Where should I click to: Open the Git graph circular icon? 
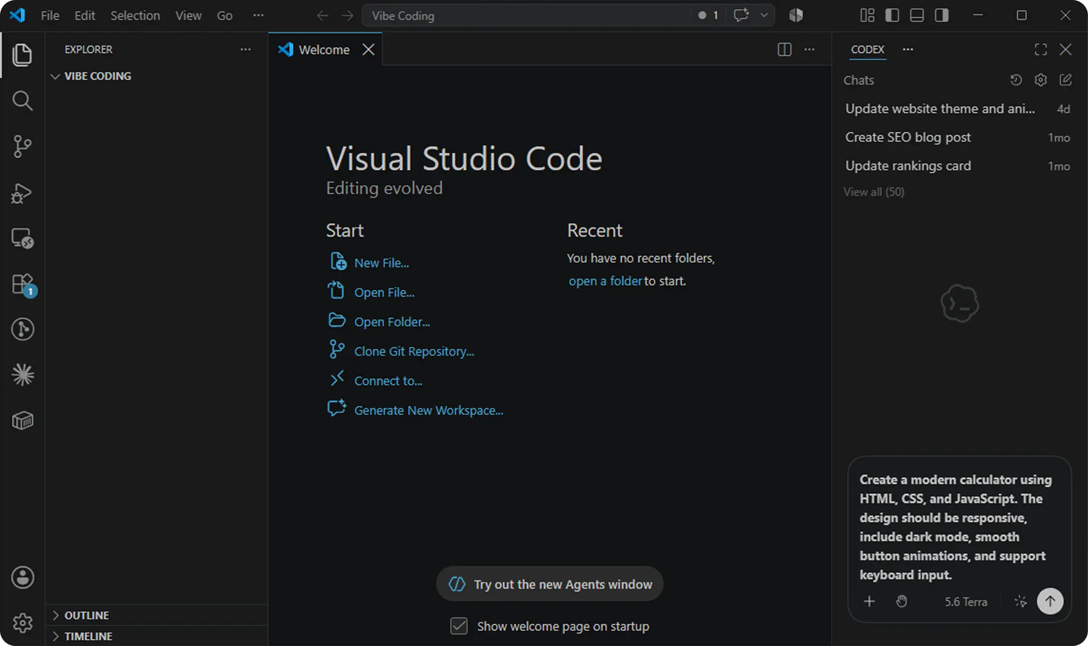(22, 329)
